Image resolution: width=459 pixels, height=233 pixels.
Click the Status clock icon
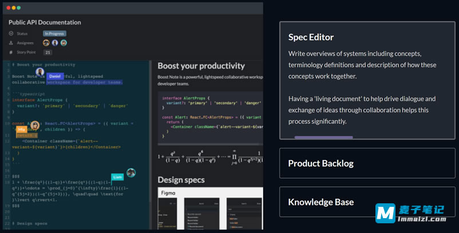click(11, 34)
